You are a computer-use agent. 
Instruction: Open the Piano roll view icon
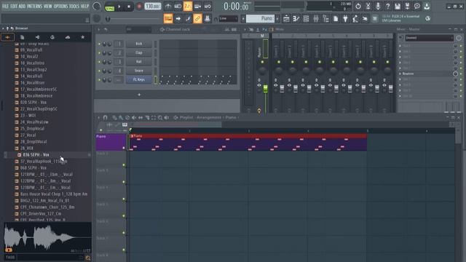pos(296,19)
